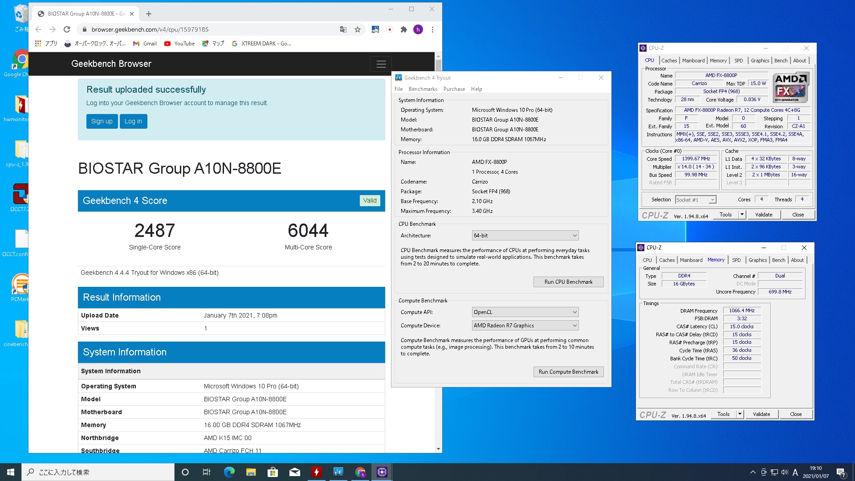
Task: Close the BIOSTAR Group A10N-8800E tab
Action: pos(132,14)
